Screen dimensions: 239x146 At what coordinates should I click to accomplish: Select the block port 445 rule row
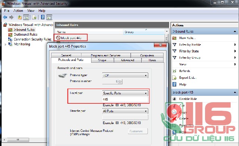pyautogui.click(x=71, y=38)
